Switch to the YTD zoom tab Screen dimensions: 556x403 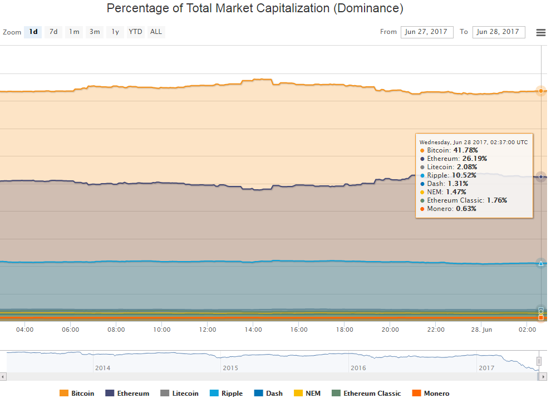point(135,32)
